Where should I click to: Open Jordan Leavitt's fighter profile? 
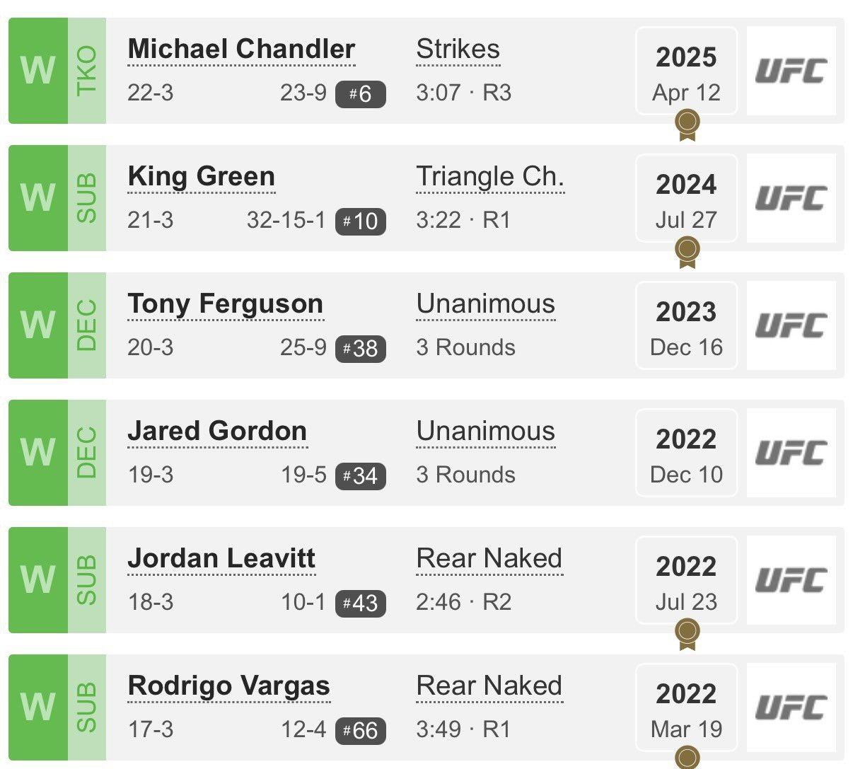click(x=221, y=559)
